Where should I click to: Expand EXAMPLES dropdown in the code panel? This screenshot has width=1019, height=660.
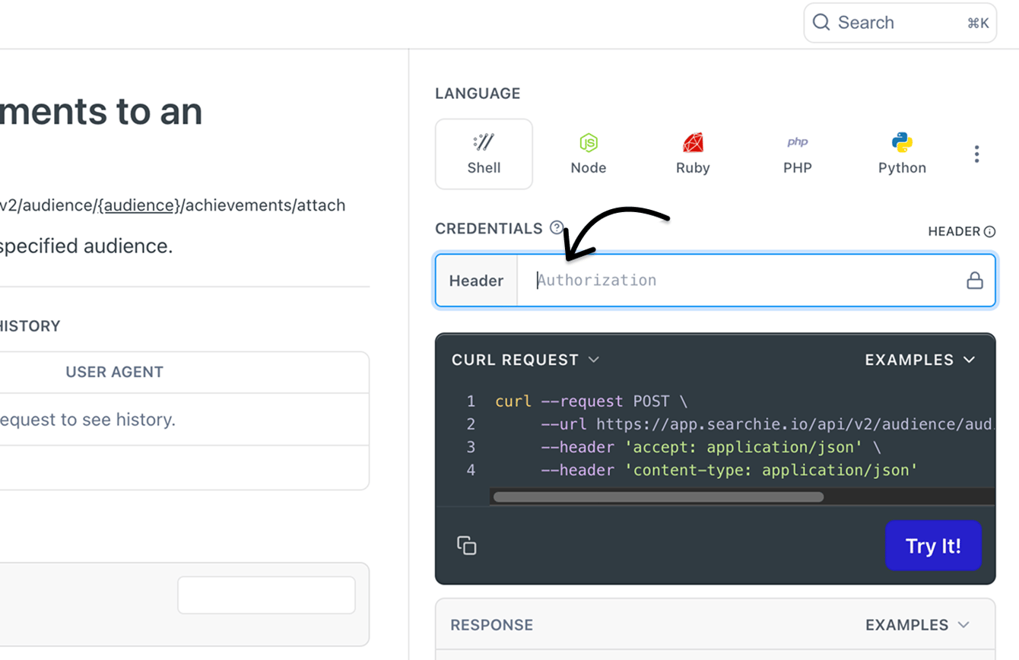[920, 360]
